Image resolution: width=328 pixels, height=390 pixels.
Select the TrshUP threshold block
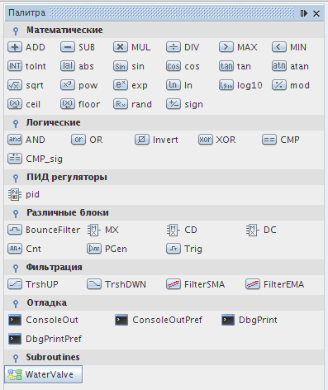tap(33, 284)
